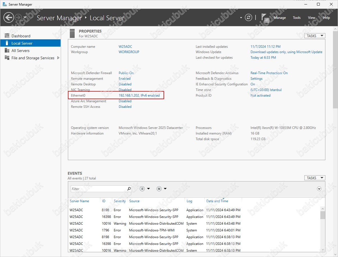338x257 pixels.
Task: Open the navigation history dropdown arrow
Action: click(x=25, y=18)
